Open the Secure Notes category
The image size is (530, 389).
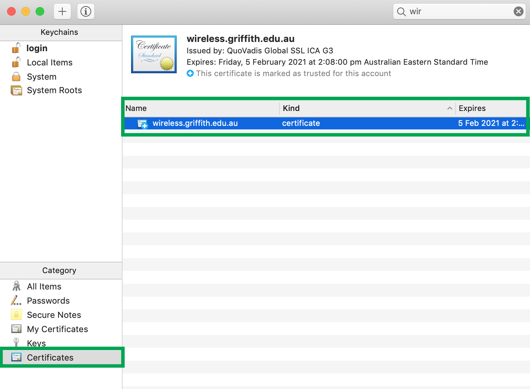coord(54,315)
